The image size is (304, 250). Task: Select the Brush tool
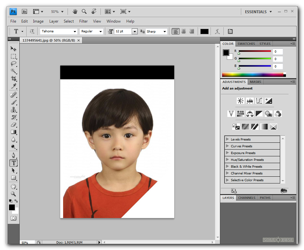pos(14,102)
